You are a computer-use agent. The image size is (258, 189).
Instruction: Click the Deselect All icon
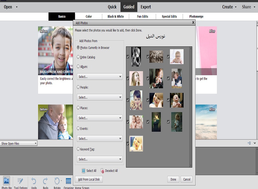pyautogui.click(x=102, y=171)
